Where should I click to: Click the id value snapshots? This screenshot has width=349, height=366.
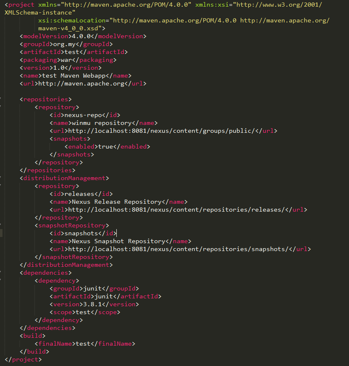coord(81,233)
